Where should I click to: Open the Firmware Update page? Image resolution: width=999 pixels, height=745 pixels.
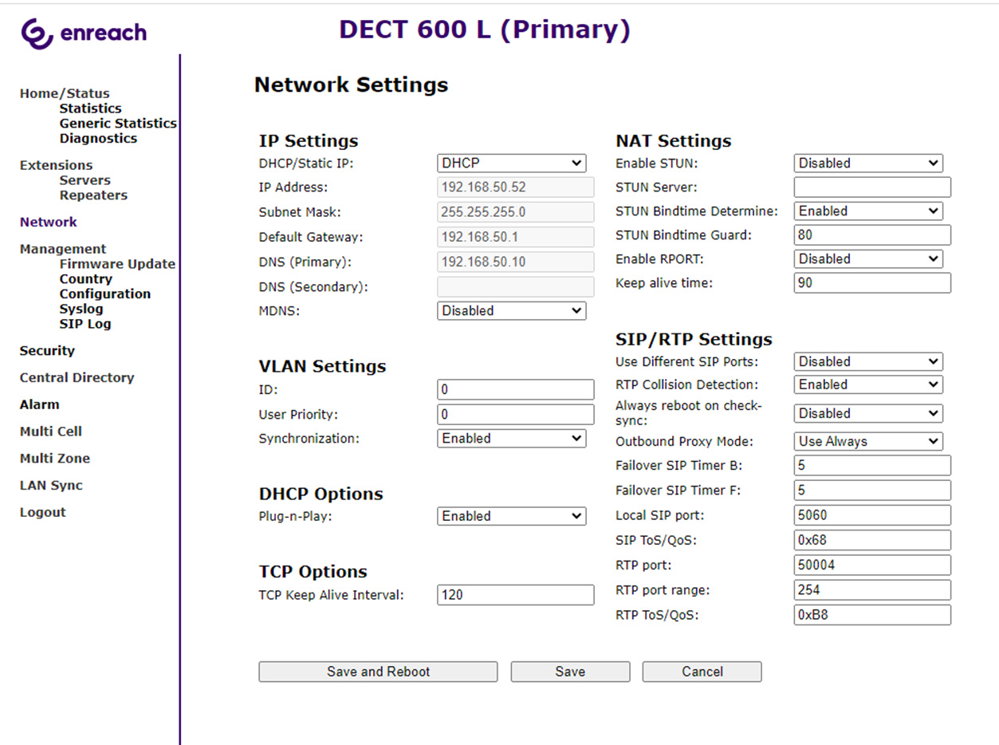coord(117,264)
